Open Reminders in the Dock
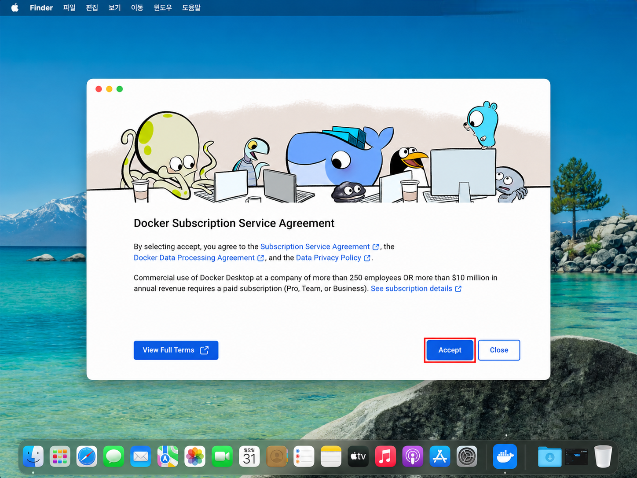 click(304, 456)
